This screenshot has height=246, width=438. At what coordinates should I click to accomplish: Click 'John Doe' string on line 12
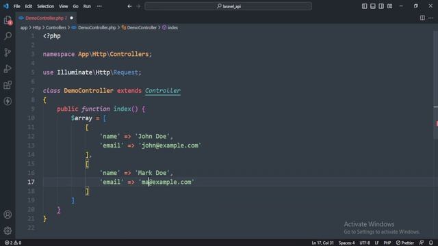point(152,137)
